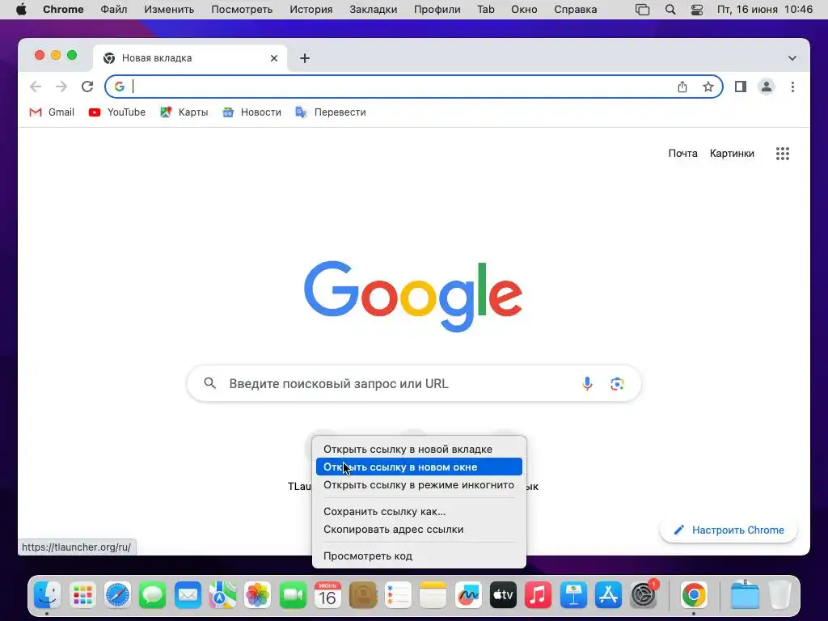
Task: Open the Новости bookmark
Action: 251,112
